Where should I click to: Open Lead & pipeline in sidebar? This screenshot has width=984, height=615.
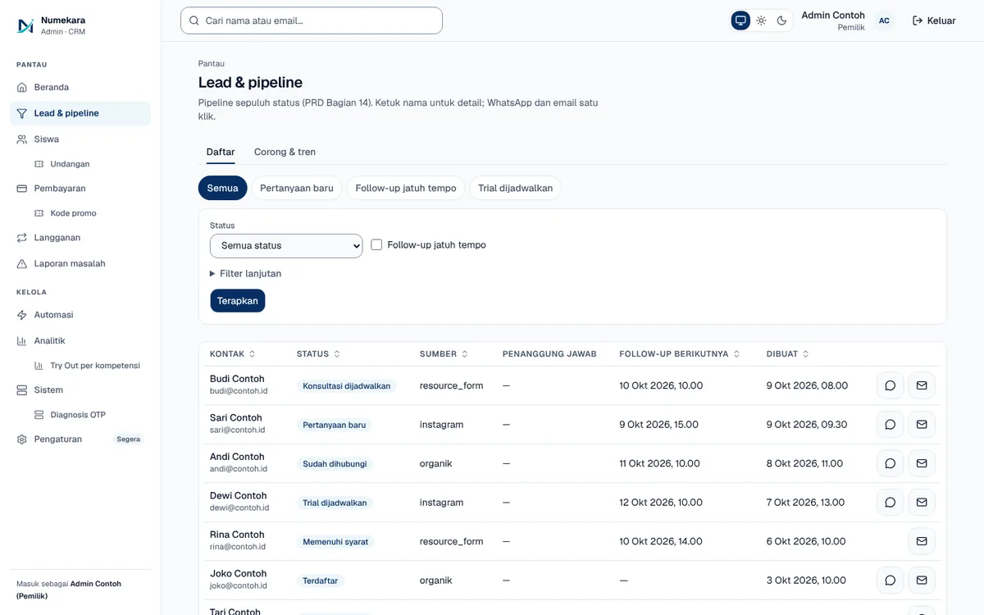pyautogui.click(x=80, y=113)
